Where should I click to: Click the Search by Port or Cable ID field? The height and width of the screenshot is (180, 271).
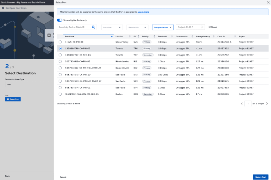point(74,27)
